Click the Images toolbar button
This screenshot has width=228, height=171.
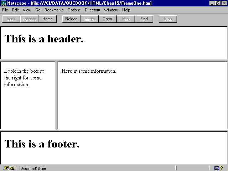pyautogui.click(x=89, y=19)
